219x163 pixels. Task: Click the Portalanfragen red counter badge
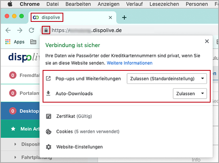tap(13, 93)
